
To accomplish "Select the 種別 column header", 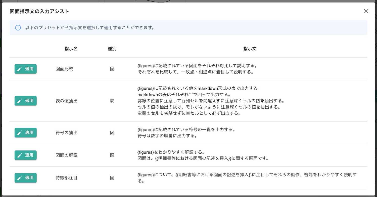I will click(x=112, y=49).
